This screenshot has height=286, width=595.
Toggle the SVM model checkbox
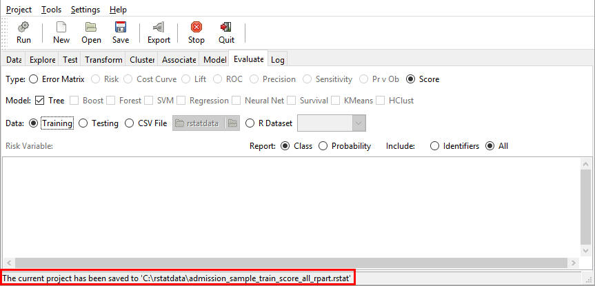148,101
